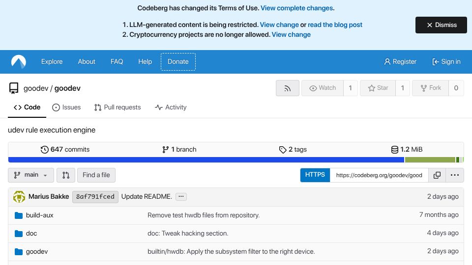Select the HTTPS clone option

tap(315, 175)
